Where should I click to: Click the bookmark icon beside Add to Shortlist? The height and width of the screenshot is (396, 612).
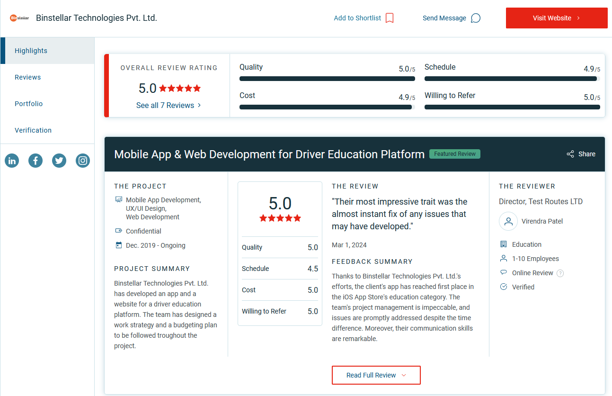(390, 18)
